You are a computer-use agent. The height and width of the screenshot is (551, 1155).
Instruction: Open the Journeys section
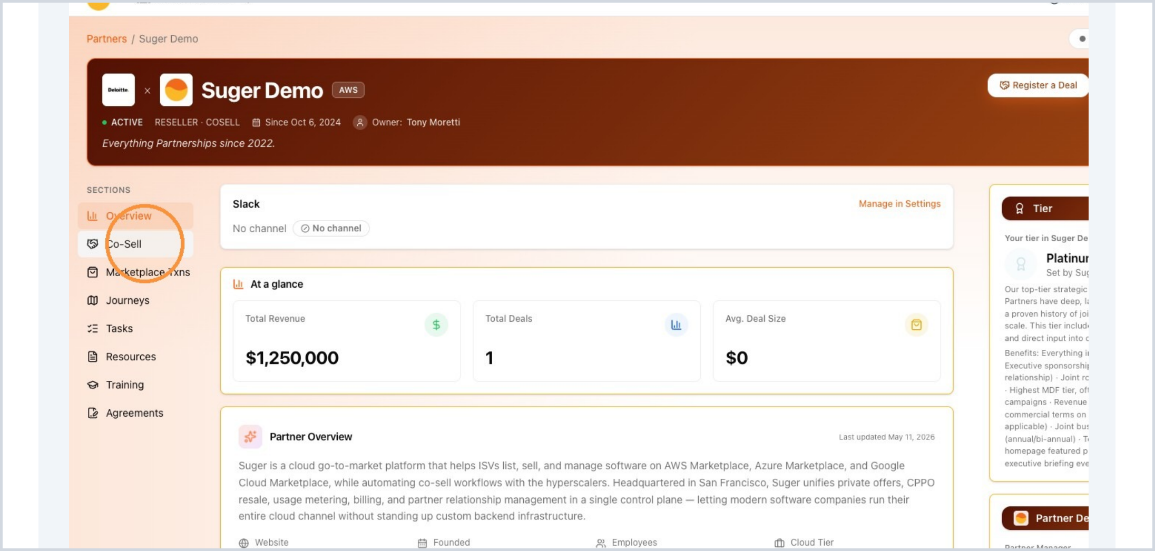click(x=135, y=300)
